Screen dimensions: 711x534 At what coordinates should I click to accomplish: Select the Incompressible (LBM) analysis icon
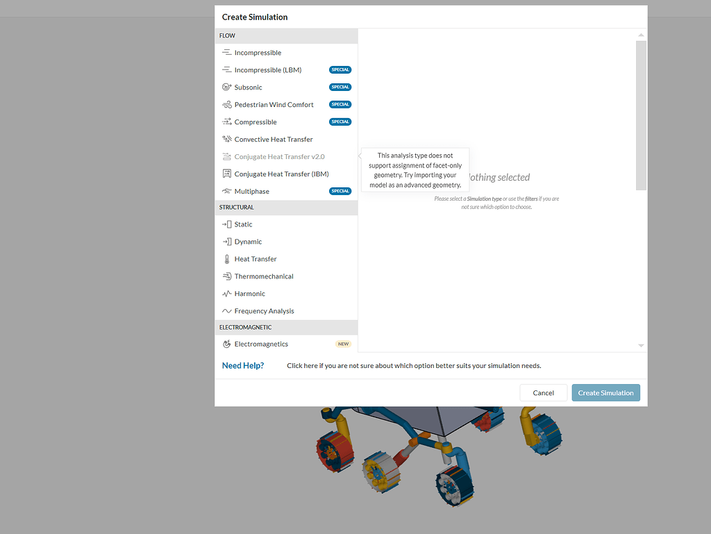pos(226,69)
